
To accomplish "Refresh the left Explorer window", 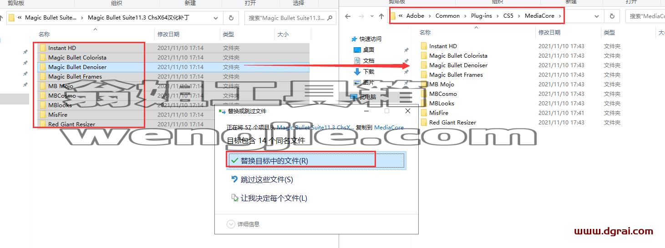I will pos(231,18).
